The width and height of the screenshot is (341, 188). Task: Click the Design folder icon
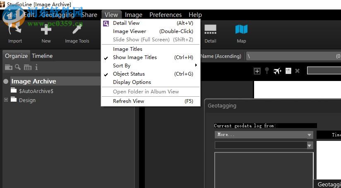coord(14,100)
